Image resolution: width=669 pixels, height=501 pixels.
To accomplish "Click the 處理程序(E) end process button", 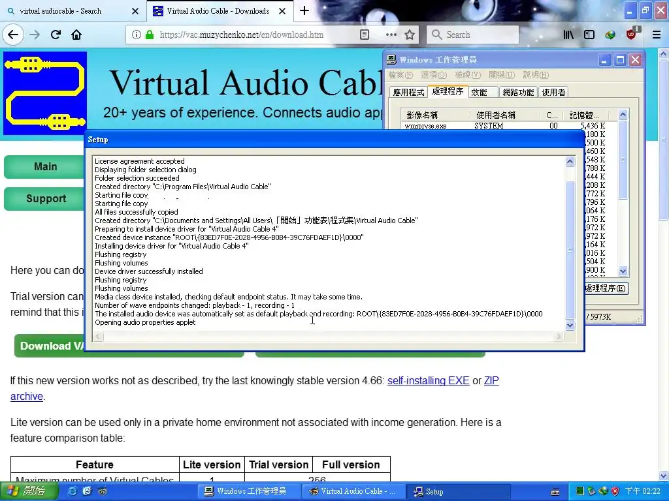I will coord(606,288).
